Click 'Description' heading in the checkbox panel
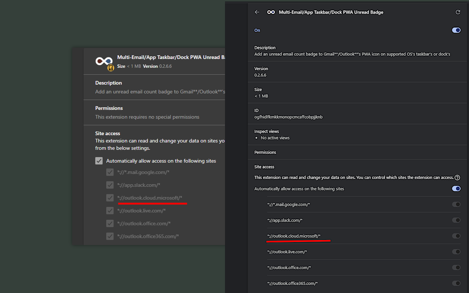Screen dimensions: 469x293 coord(108,83)
